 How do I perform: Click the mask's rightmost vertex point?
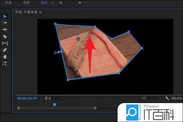point(142,48)
